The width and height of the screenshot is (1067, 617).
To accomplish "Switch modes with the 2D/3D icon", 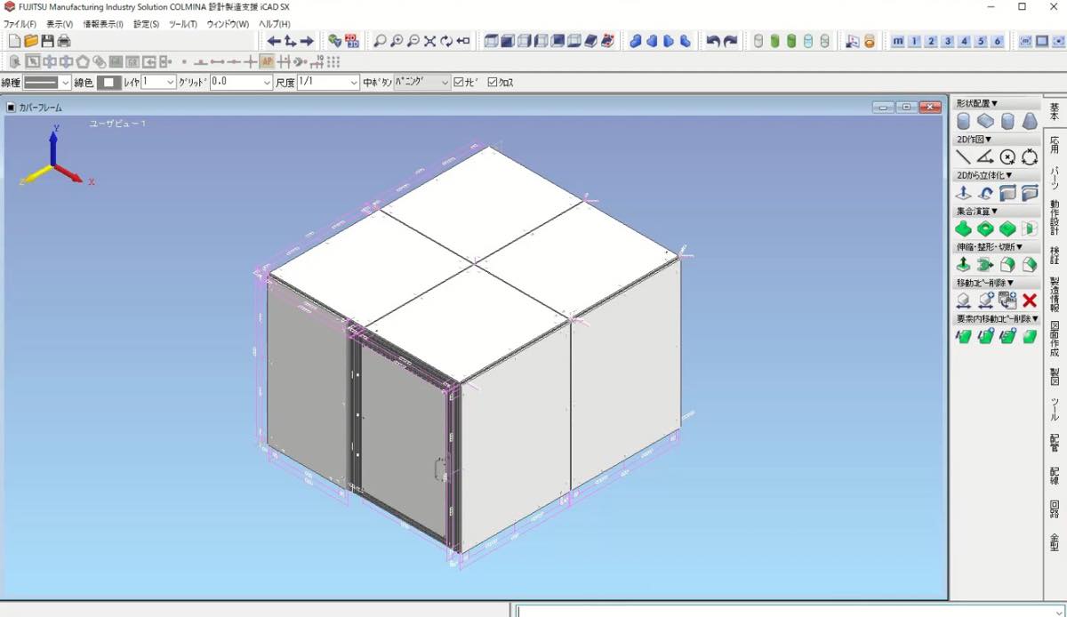I will (x=352, y=41).
